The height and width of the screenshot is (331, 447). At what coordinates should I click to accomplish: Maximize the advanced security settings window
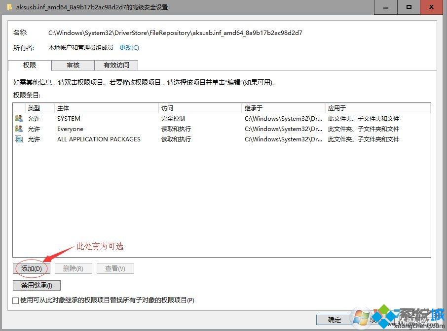[x=409, y=7]
